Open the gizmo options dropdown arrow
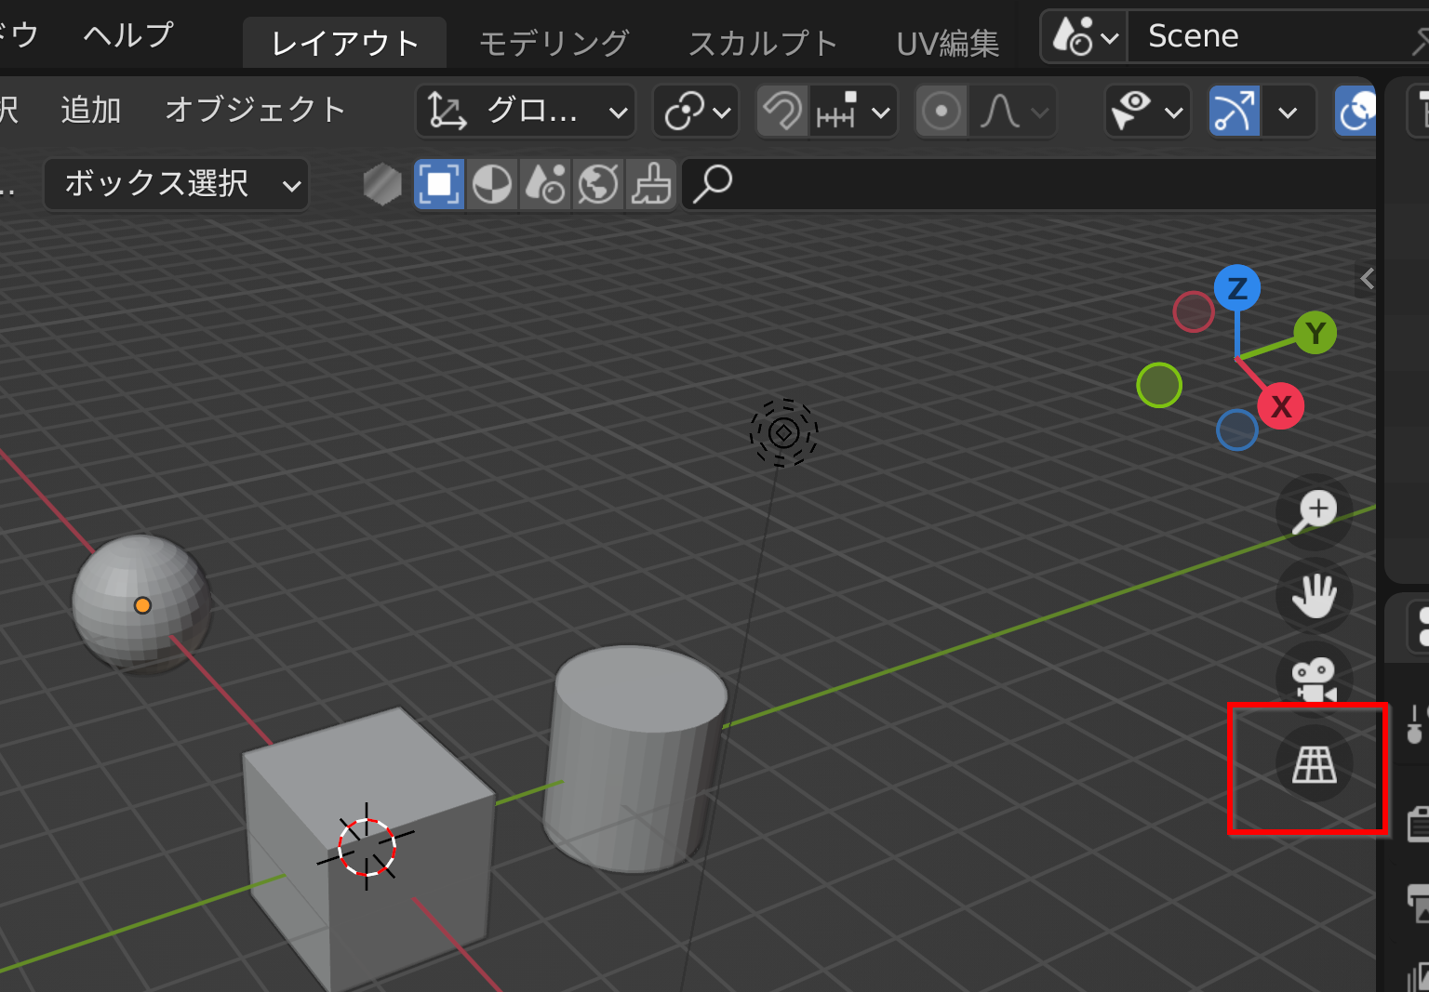This screenshot has height=992, width=1429. pos(1289,112)
